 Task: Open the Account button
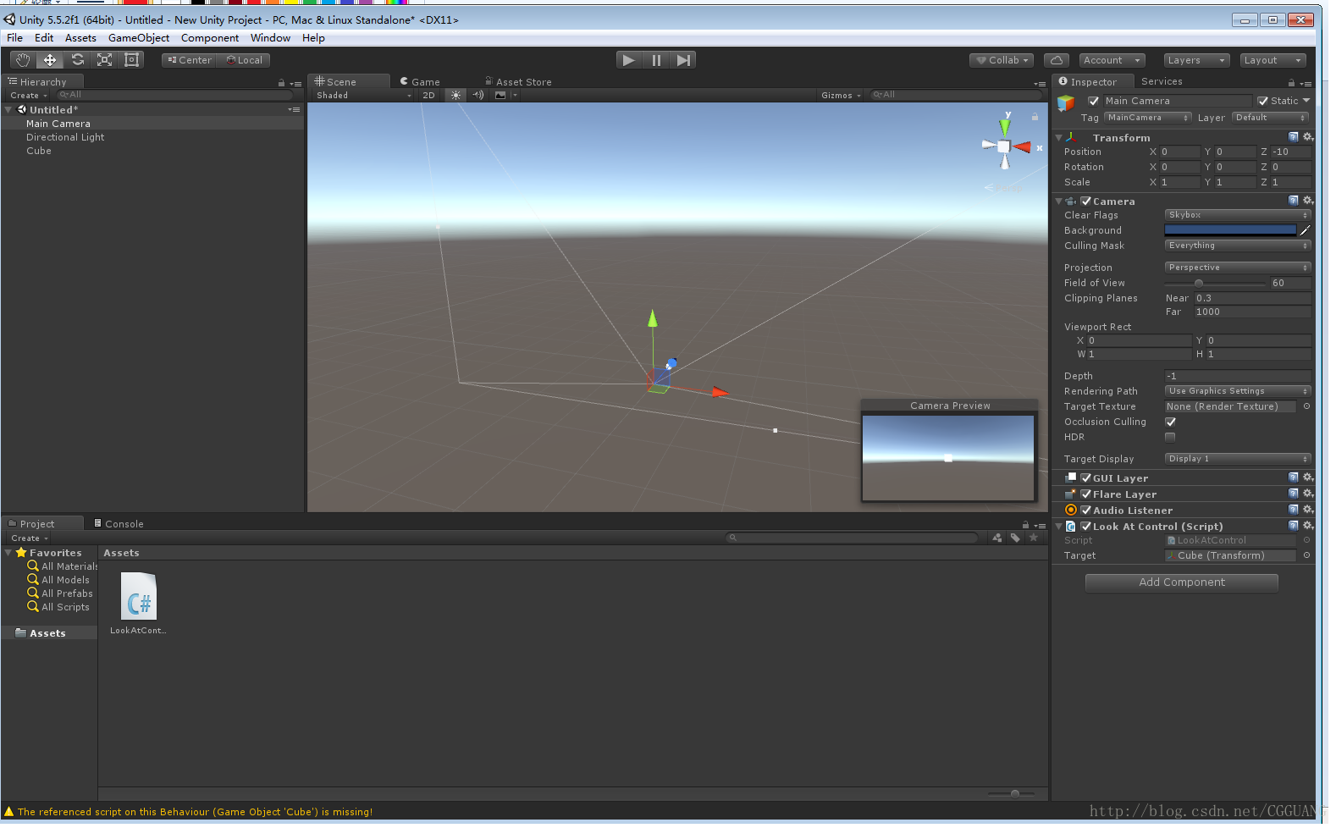1112,60
